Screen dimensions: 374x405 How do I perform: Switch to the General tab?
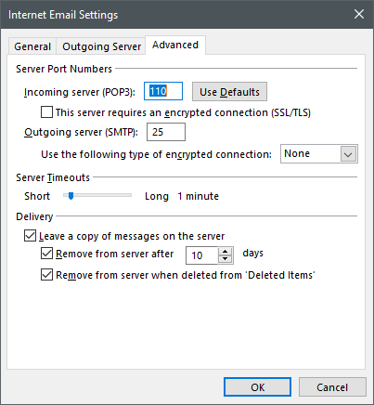click(32, 46)
